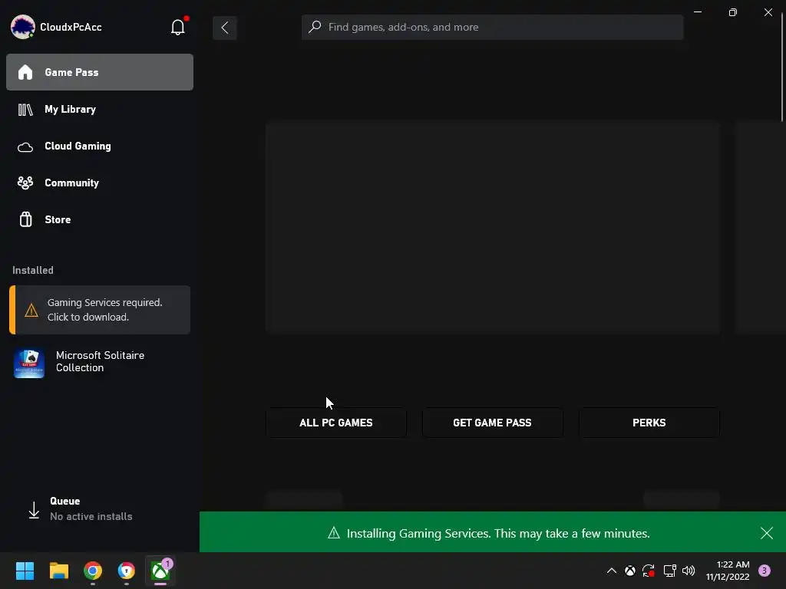
Task: Click the sync update tray icon
Action: 649,571
